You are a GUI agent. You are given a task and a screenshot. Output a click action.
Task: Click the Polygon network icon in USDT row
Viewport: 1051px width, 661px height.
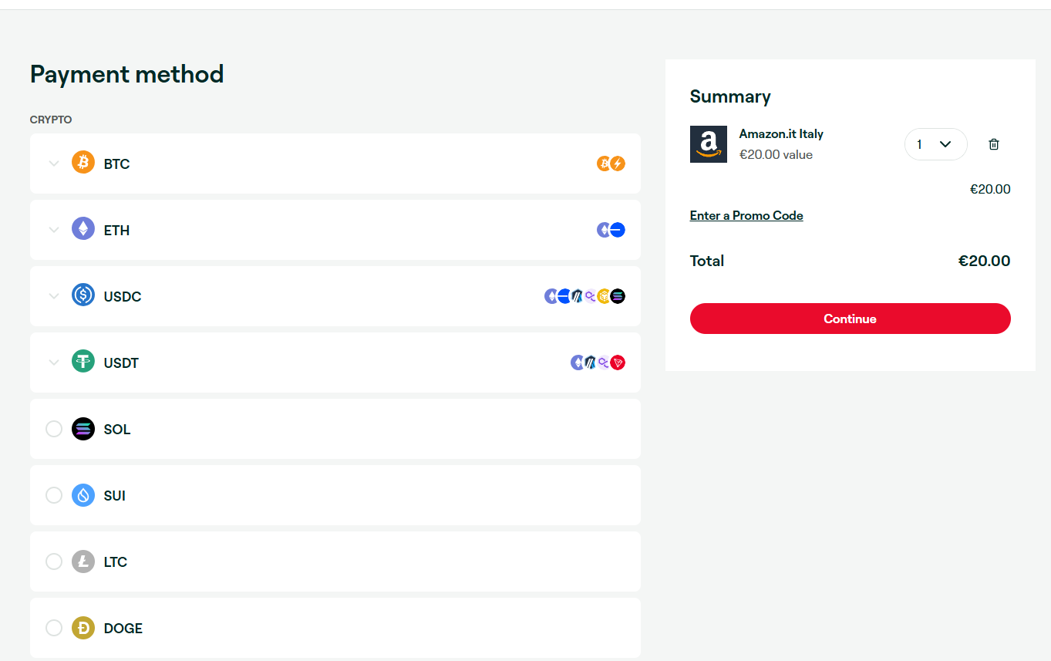pyautogui.click(x=604, y=363)
